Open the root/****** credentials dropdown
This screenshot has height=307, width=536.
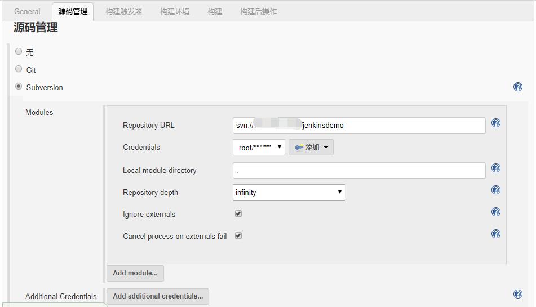coord(259,147)
